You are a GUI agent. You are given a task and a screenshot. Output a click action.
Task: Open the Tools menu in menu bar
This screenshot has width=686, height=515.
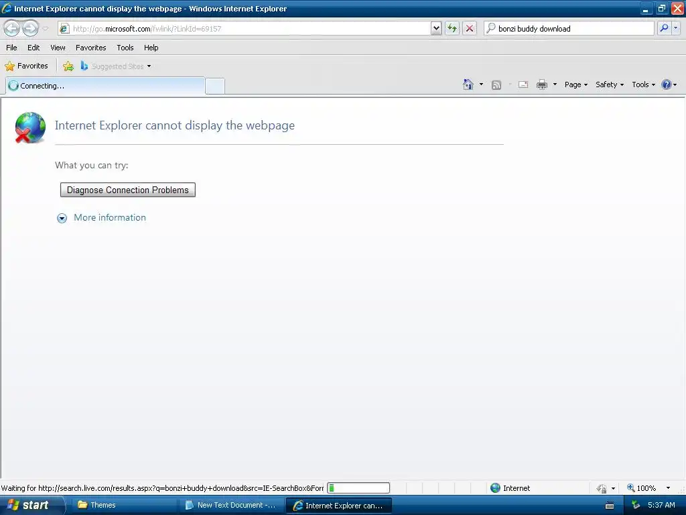pyautogui.click(x=125, y=48)
